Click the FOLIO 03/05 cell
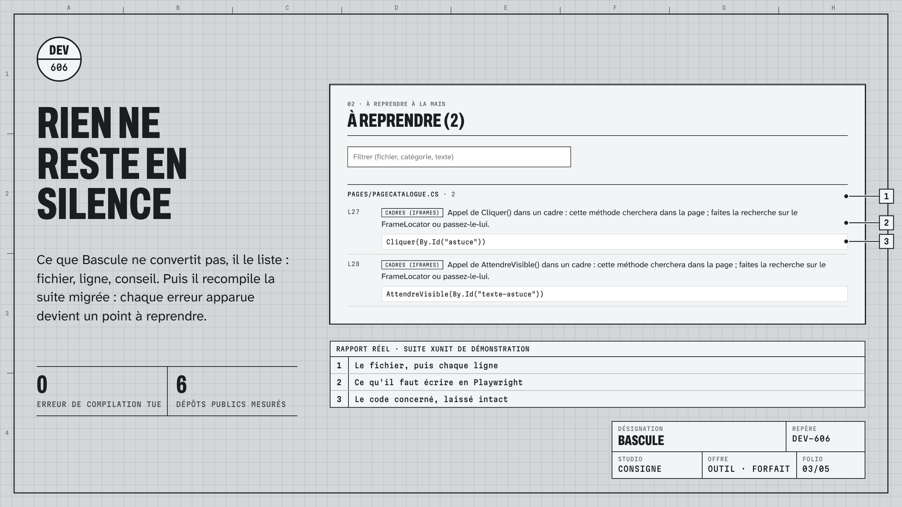 click(x=831, y=465)
